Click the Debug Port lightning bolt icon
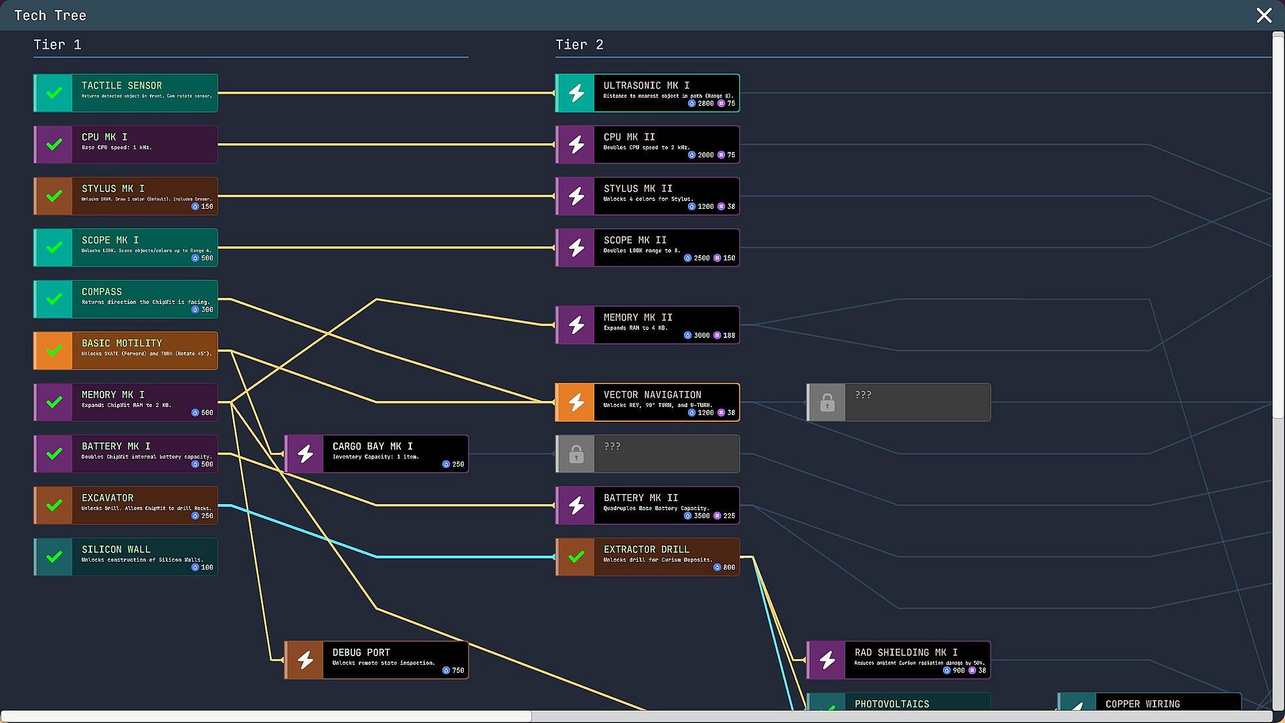This screenshot has width=1285, height=723. [x=305, y=660]
